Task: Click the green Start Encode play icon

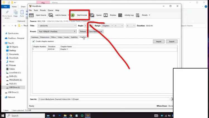Action: 73,15
